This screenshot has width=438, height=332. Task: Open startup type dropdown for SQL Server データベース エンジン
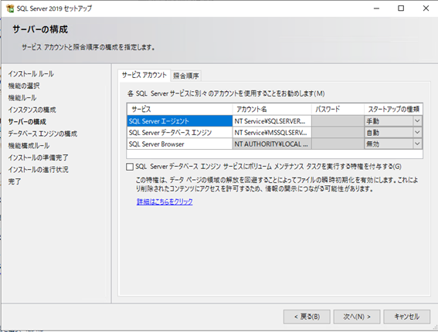417,132
